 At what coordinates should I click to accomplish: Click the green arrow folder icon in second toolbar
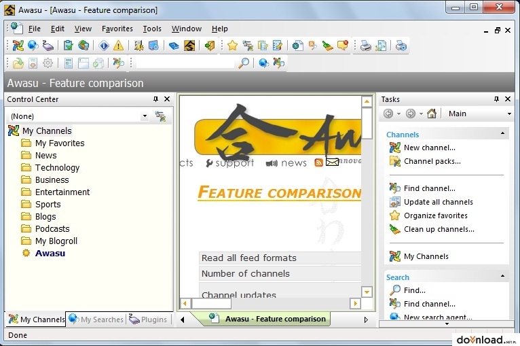[18, 63]
